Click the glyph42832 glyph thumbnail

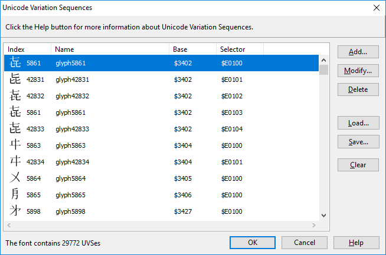coord(15,95)
